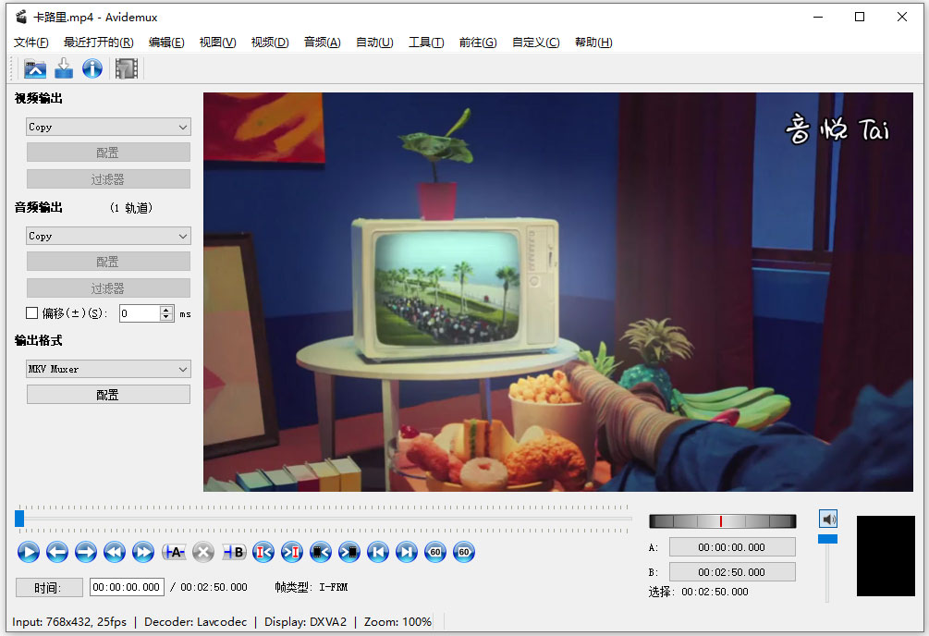This screenshot has height=636, width=929.
Task: Play the loaded video
Action: click(x=29, y=552)
